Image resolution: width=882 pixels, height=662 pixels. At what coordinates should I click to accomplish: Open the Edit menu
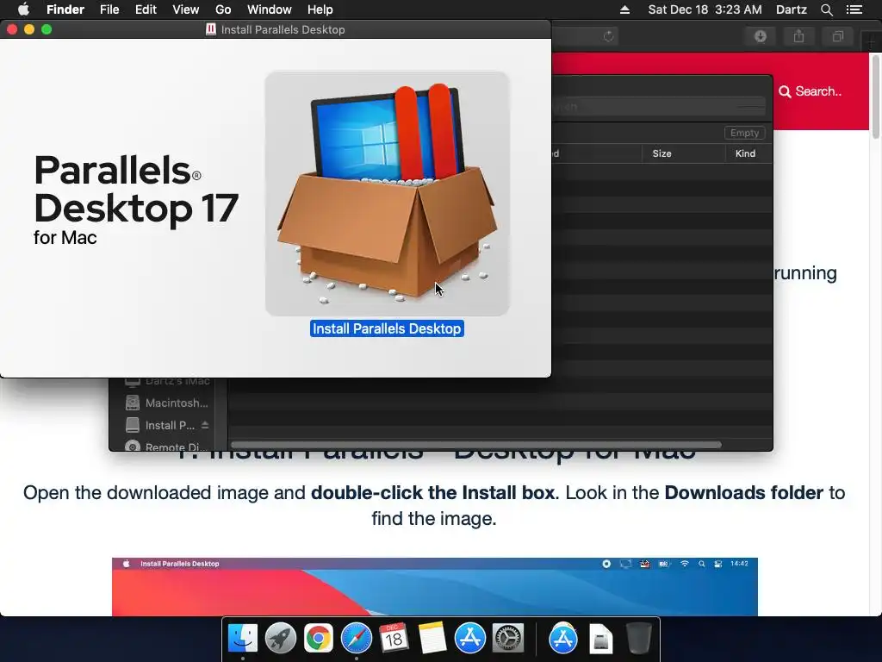(146, 9)
